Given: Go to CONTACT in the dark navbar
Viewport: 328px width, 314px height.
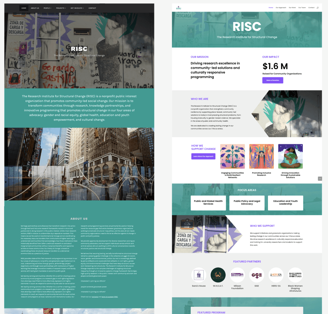Looking at the screenshot, I should coord(92,8).
